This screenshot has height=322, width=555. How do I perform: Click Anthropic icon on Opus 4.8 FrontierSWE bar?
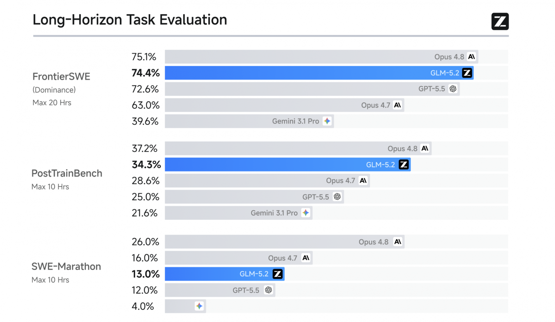tap(471, 57)
